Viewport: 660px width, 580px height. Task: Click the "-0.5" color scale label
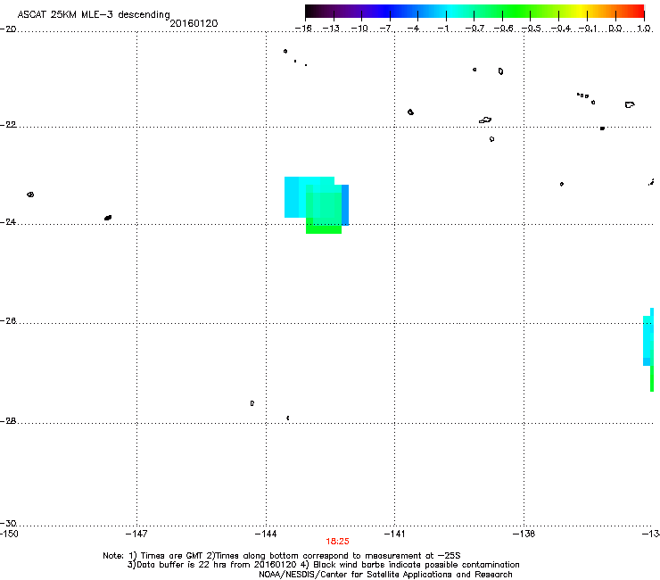[x=532, y=29]
